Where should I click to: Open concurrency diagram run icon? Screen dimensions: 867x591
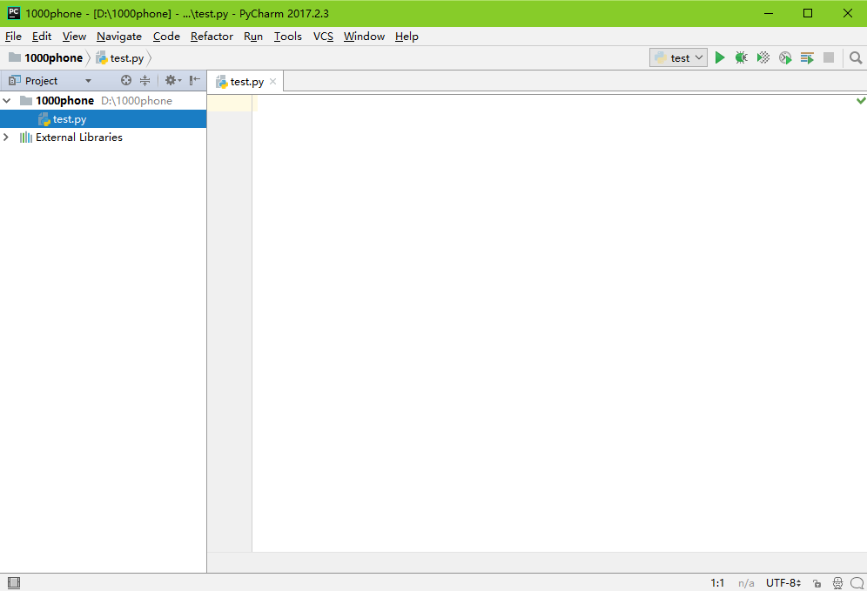(807, 57)
